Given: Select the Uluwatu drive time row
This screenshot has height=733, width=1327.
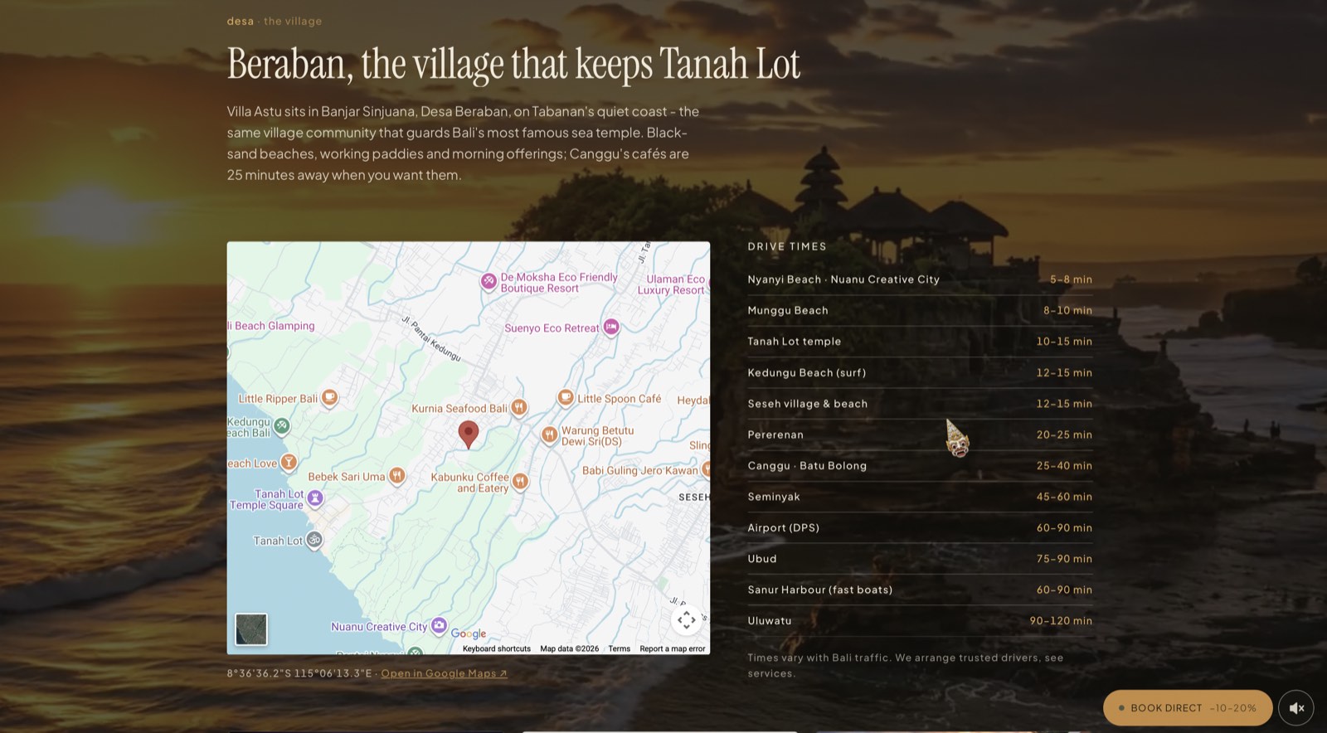Looking at the screenshot, I should coord(920,620).
